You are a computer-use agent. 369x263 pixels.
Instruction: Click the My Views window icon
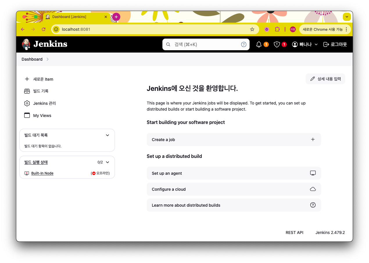coord(27,116)
